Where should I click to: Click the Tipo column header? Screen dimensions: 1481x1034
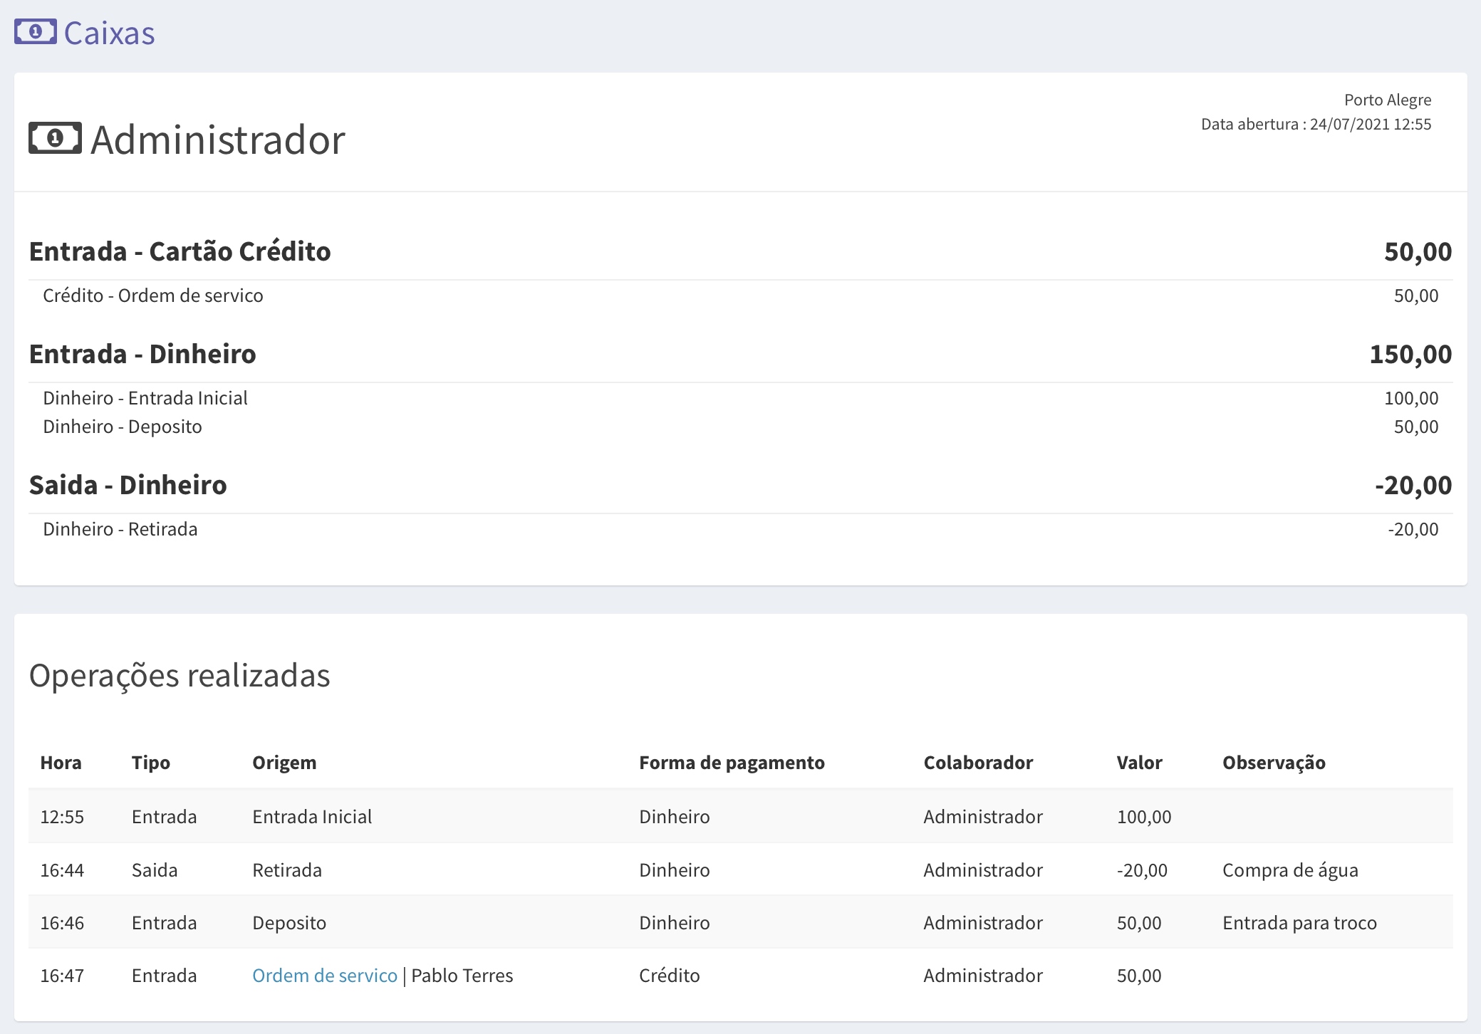(x=150, y=763)
